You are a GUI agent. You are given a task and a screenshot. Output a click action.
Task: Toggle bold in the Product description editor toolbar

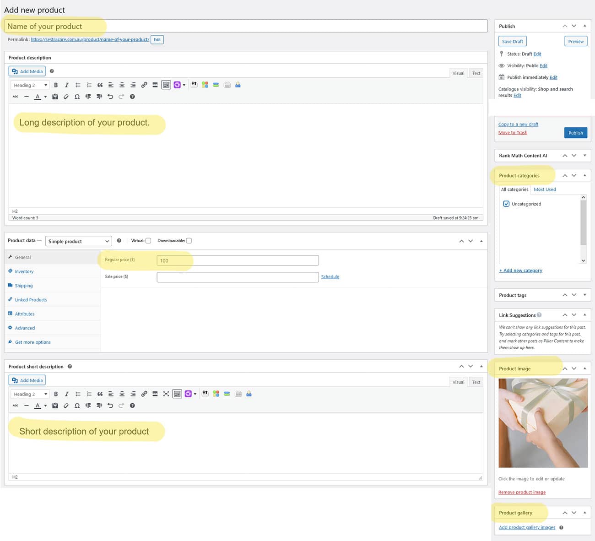(x=56, y=85)
